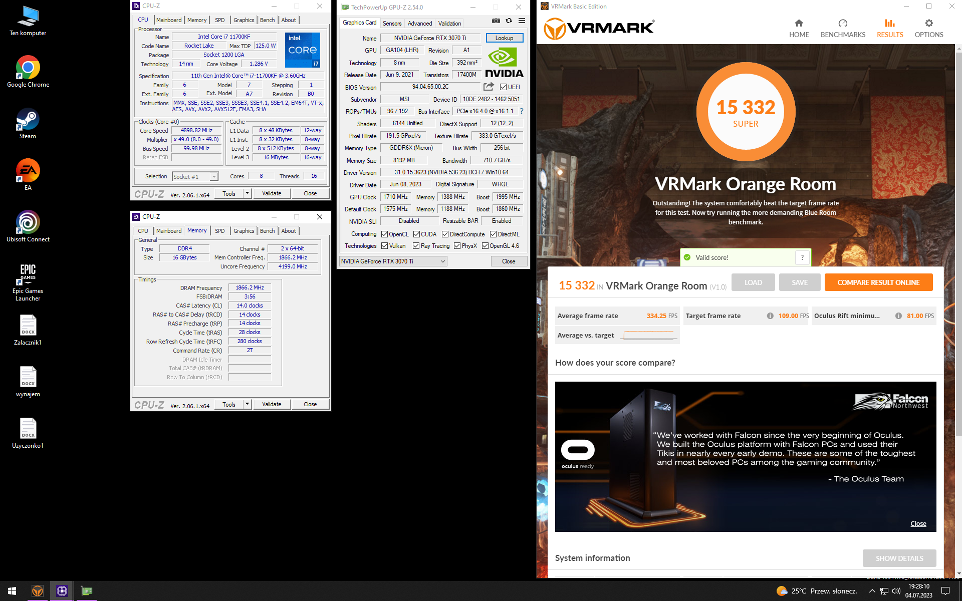Open weather widget in taskbar
This screenshot has height=601, width=962.
click(x=817, y=591)
